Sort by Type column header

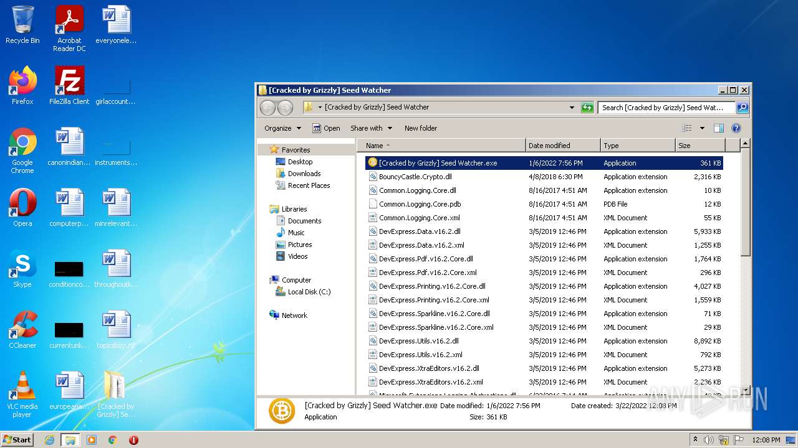pos(638,146)
